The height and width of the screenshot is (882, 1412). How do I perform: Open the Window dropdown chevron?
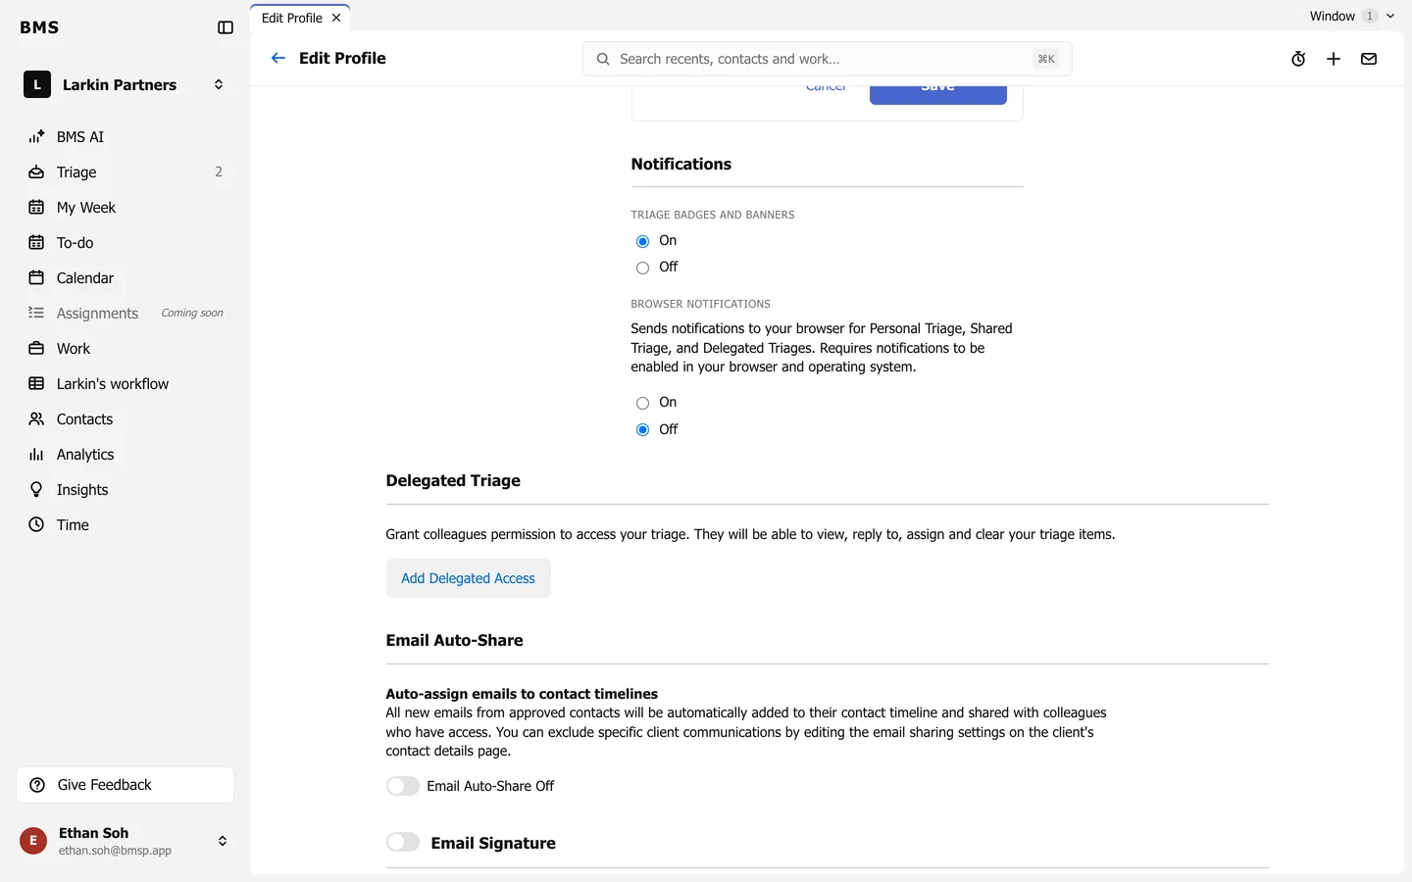pos(1390,16)
